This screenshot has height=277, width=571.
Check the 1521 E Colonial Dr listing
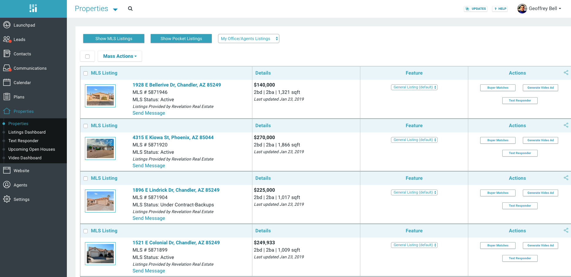tap(86, 231)
